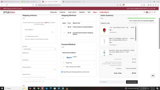This screenshot has width=160, height=90.
Task: Click the share icon in address bar
Action: click(x=120, y=5)
